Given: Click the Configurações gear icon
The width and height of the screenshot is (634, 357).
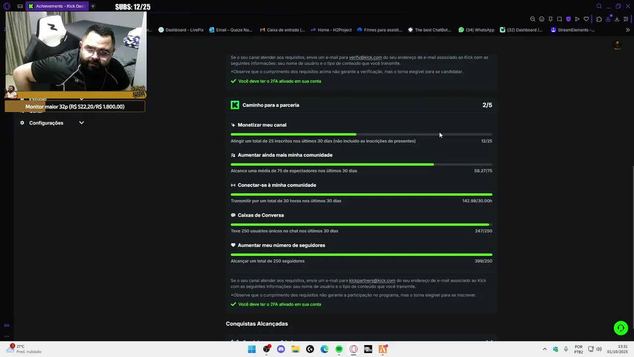Looking at the screenshot, I should (22, 123).
